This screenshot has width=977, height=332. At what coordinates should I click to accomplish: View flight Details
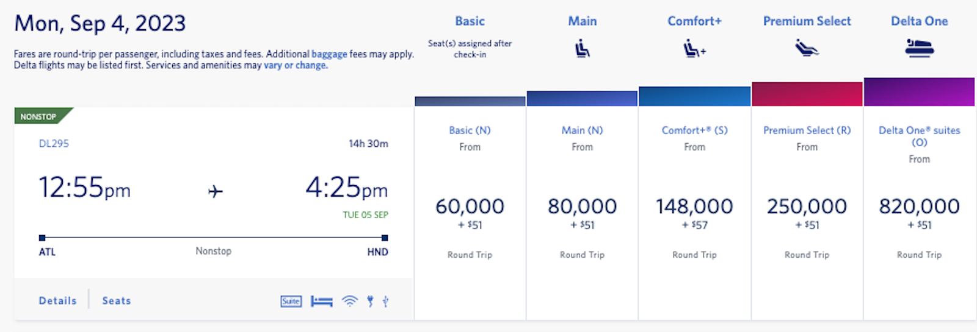[57, 301]
